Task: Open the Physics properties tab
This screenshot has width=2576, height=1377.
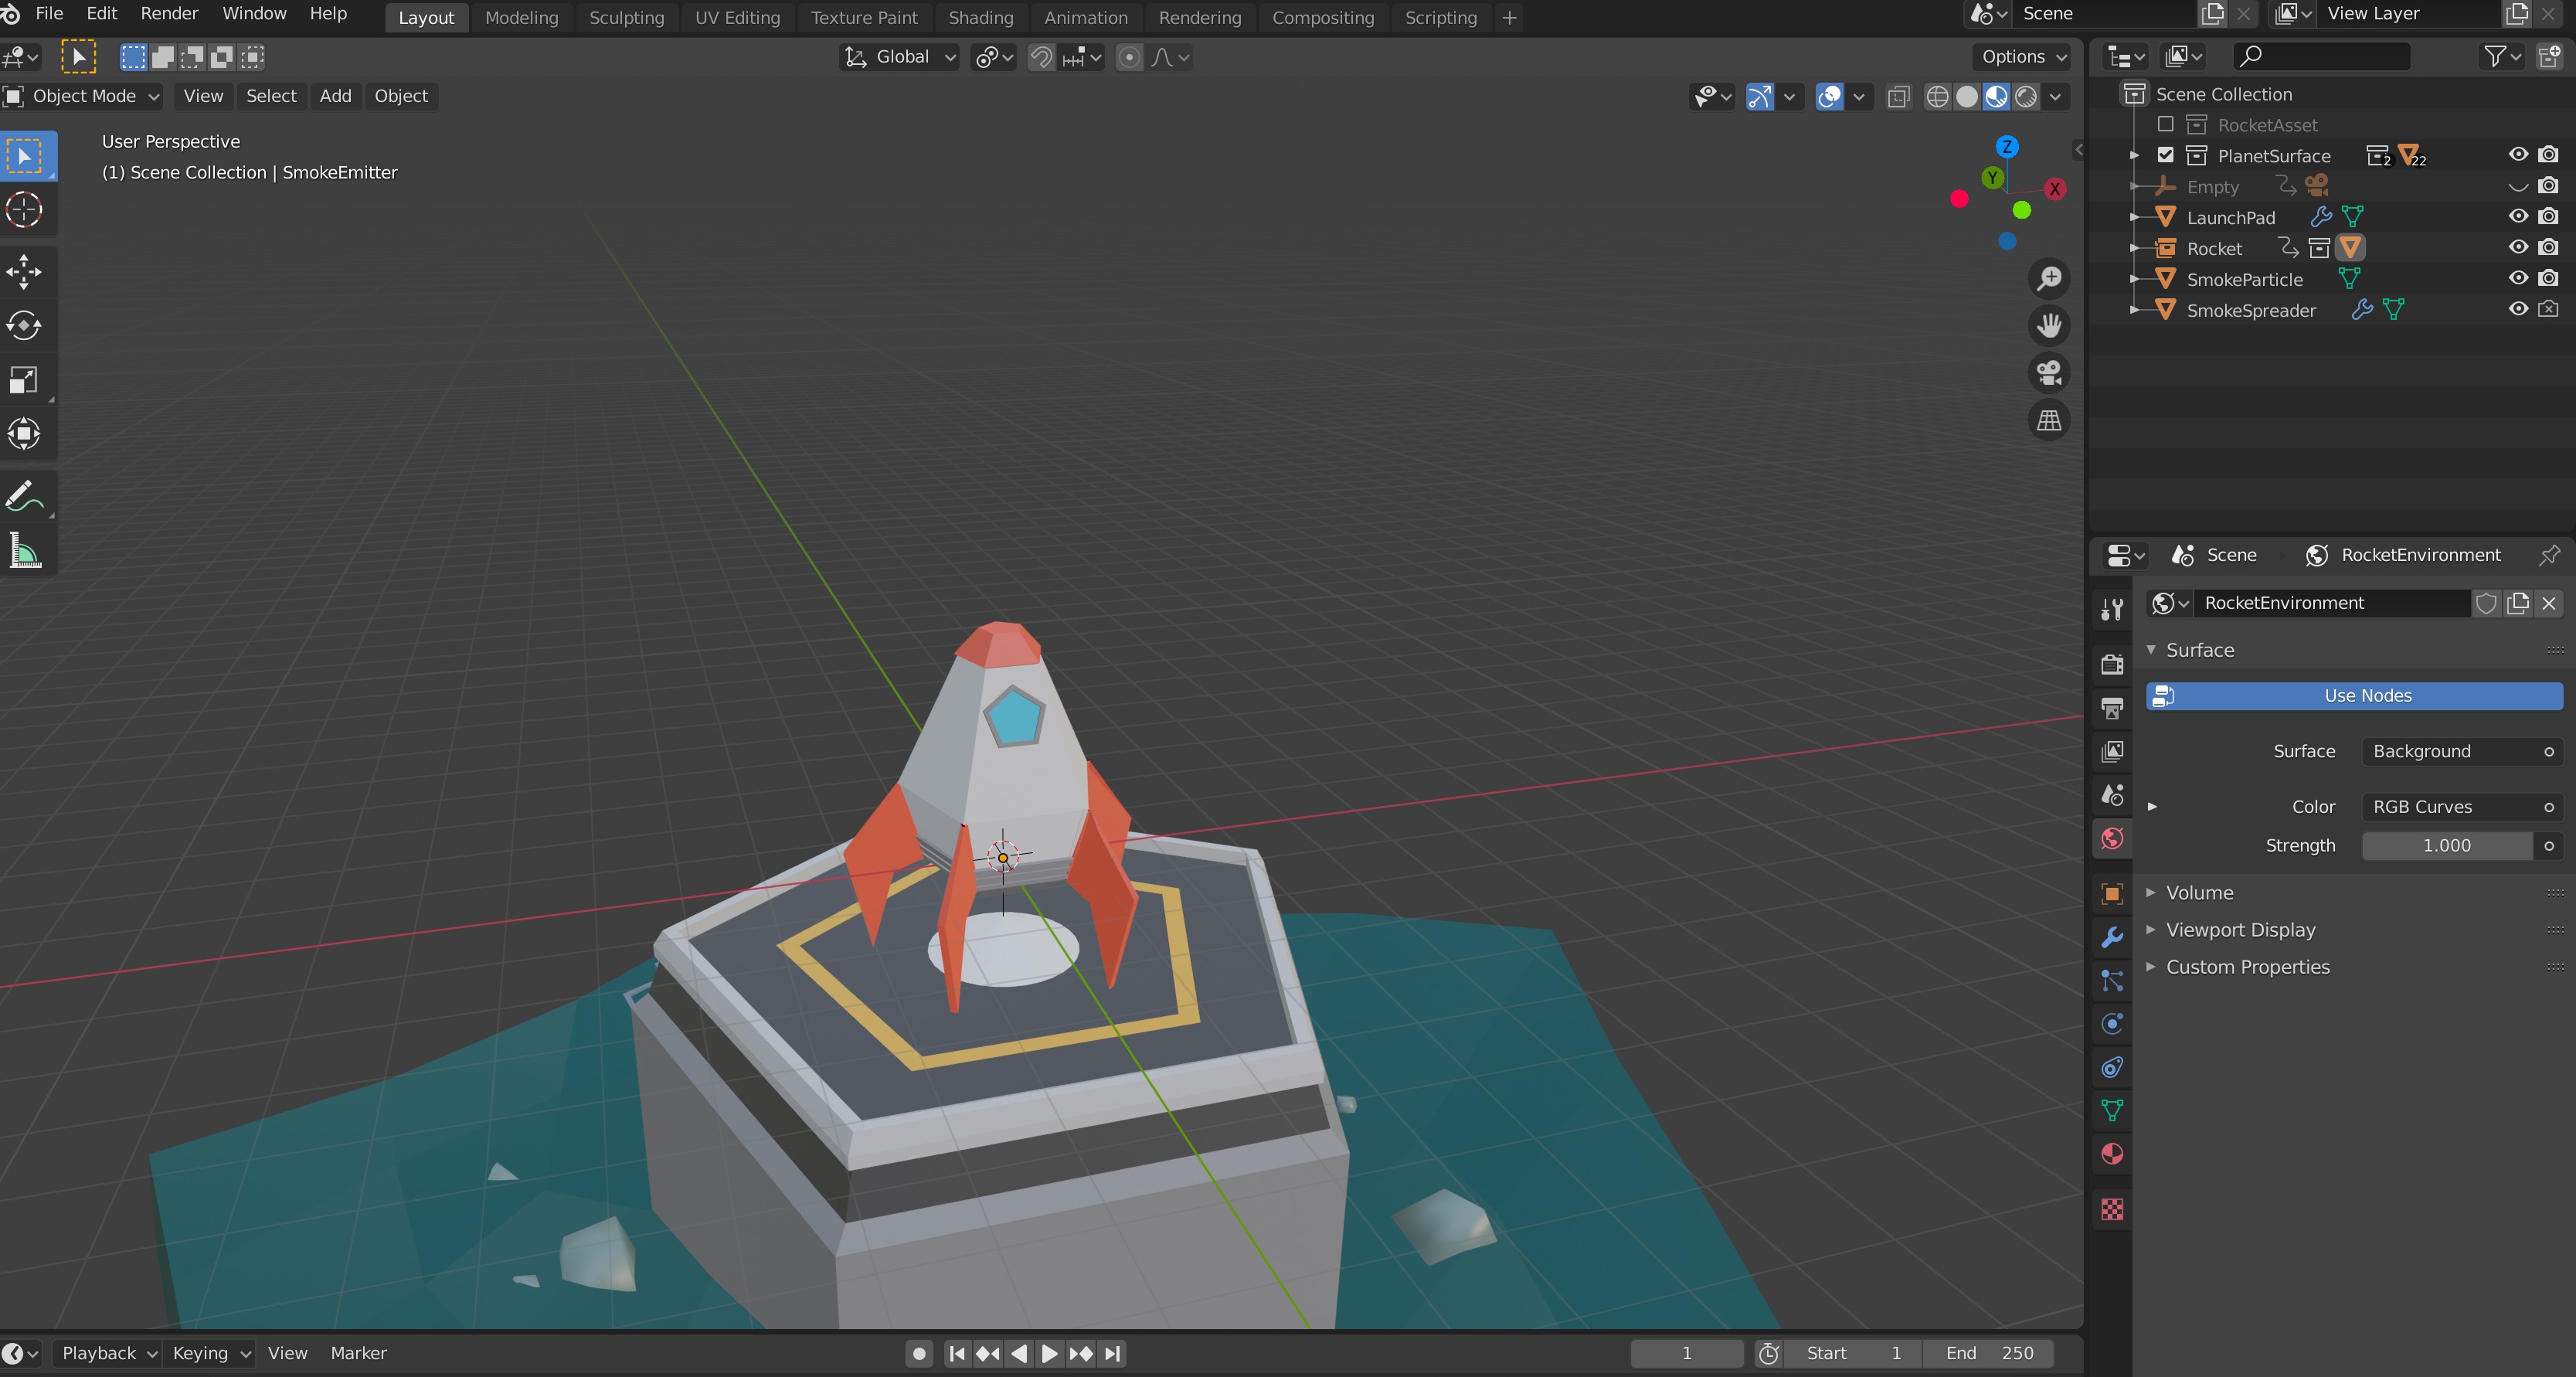Action: point(2111,1023)
